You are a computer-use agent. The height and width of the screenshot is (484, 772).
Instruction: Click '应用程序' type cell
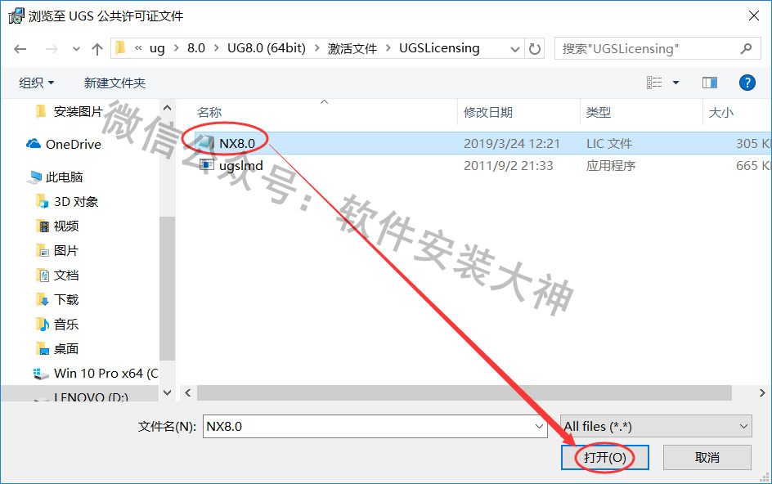[x=611, y=165]
